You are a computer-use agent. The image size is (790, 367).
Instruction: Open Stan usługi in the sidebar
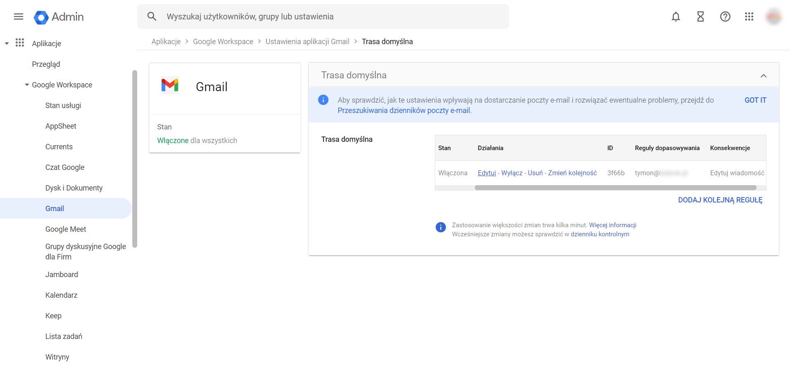click(x=63, y=106)
